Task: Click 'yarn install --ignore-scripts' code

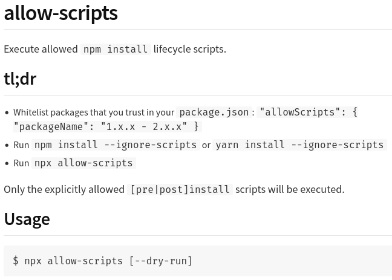Action: pyautogui.click(x=300, y=145)
